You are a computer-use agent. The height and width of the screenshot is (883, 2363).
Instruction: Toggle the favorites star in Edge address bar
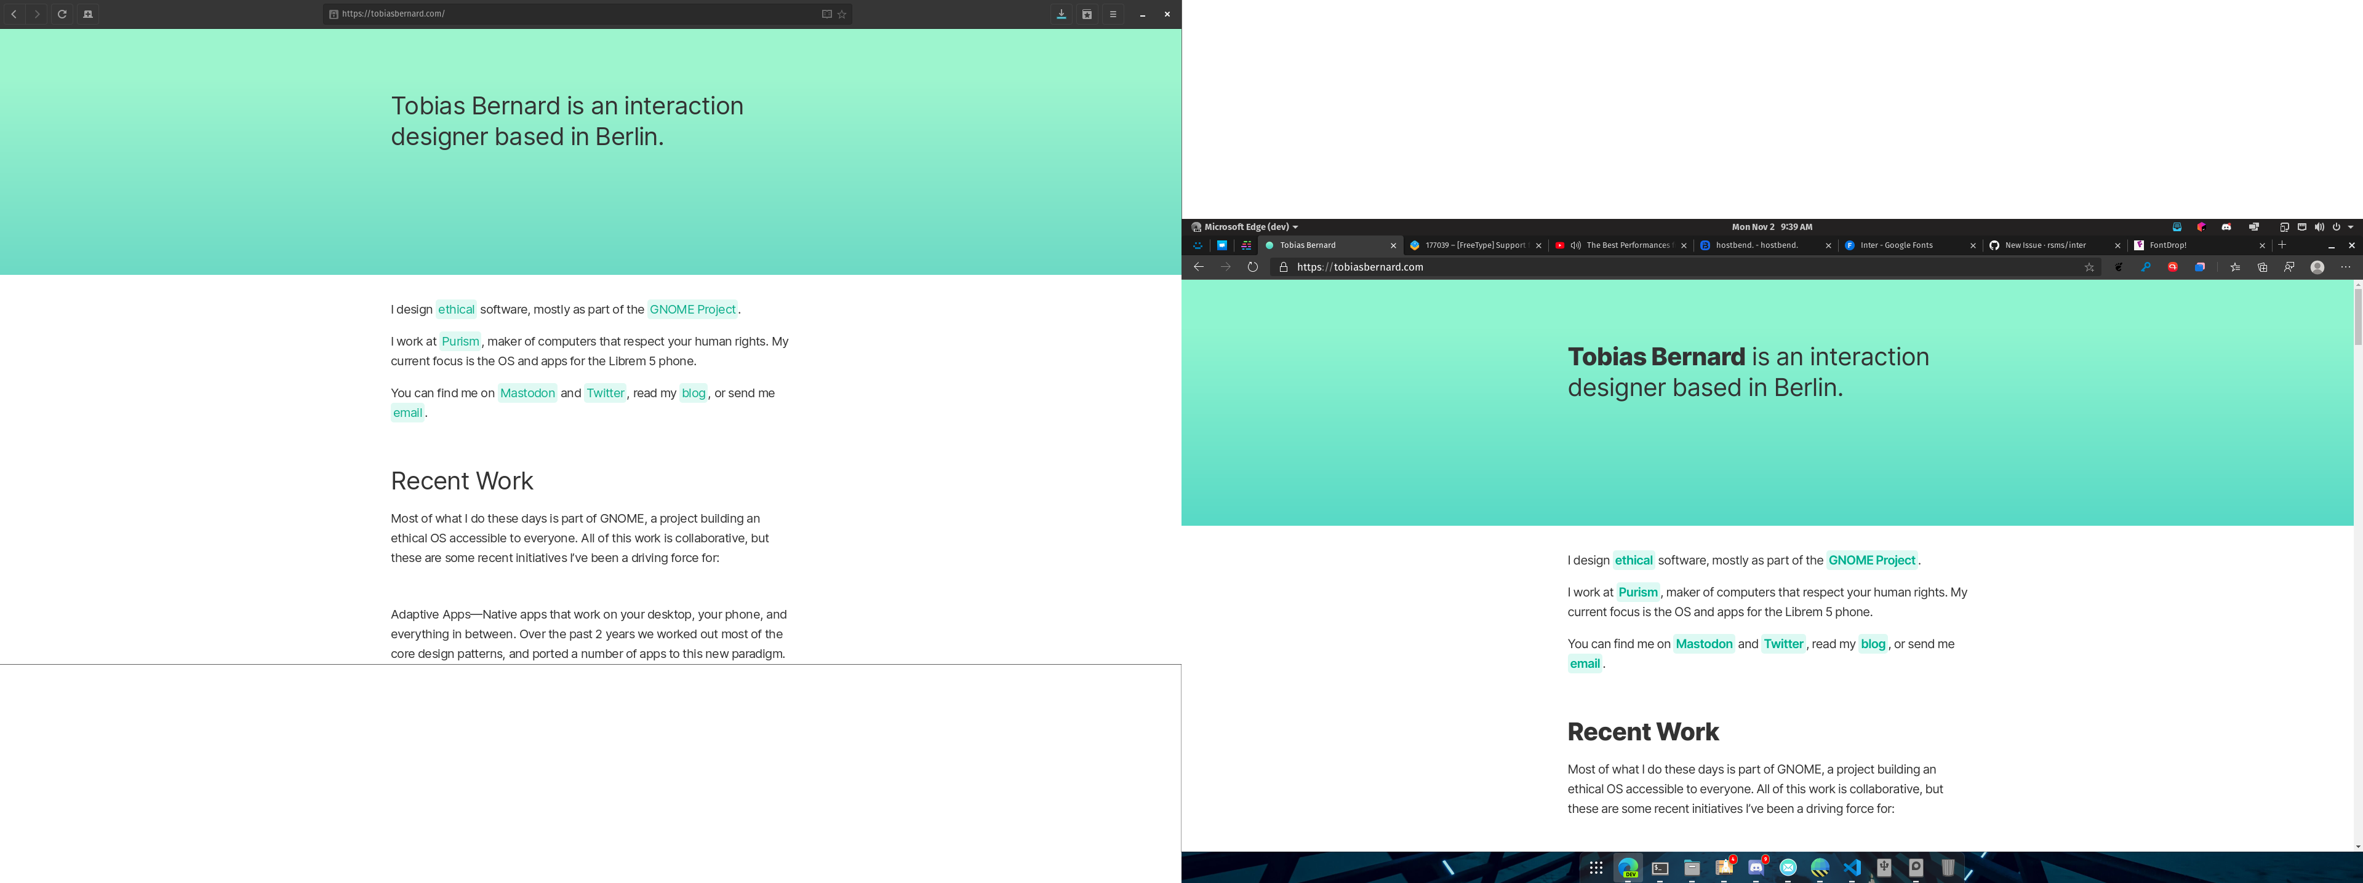coord(2089,267)
